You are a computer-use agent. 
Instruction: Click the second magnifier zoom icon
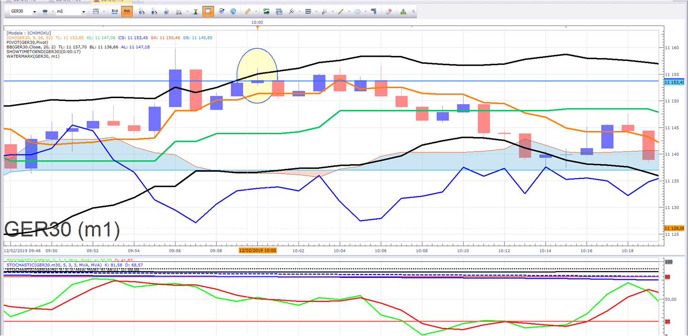(x=153, y=11)
